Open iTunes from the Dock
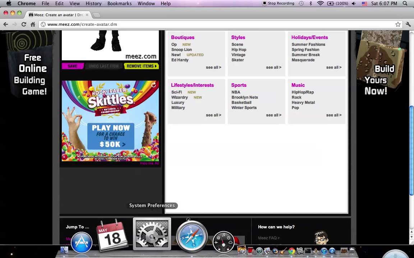The image size is (414, 258). click(324, 250)
